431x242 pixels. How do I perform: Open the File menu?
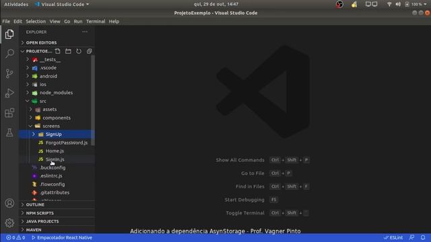tap(6, 22)
